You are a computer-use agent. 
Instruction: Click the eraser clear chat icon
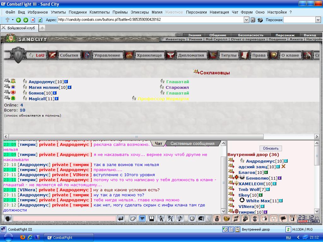[x=133, y=219]
